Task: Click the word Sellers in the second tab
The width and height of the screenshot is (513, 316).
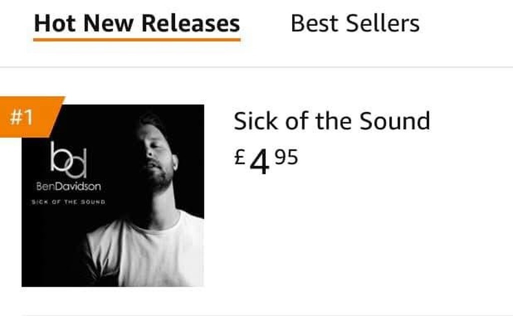Action: [383, 24]
